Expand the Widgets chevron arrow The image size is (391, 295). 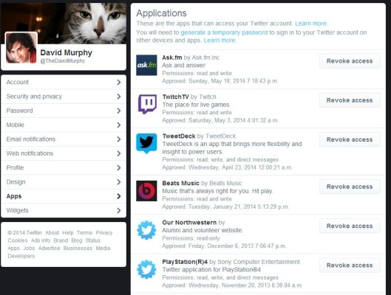click(119, 210)
